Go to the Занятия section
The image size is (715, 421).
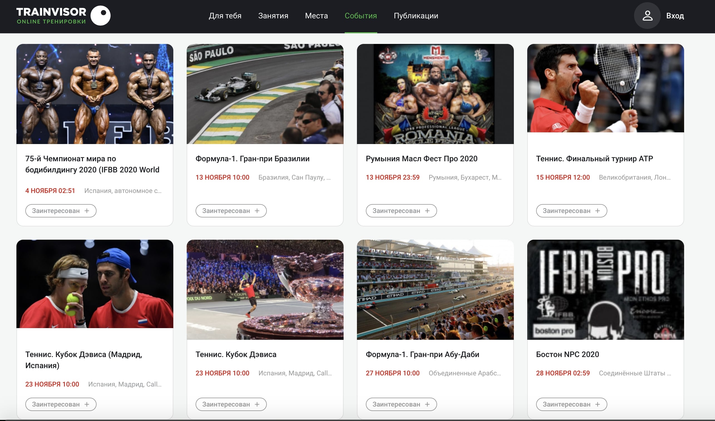(273, 16)
